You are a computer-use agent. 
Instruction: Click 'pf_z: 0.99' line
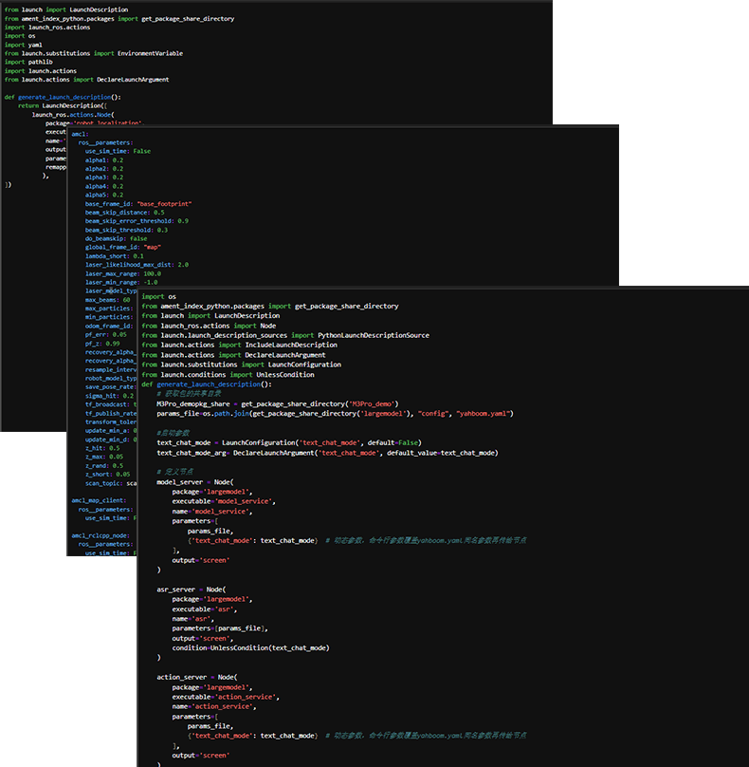(x=102, y=344)
